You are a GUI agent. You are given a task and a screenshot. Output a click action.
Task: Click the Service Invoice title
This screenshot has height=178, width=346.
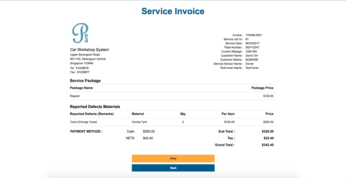pos(173,11)
